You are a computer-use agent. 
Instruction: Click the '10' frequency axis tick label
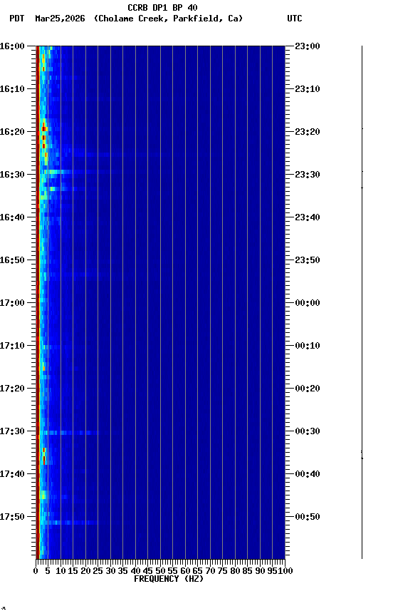point(61,571)
